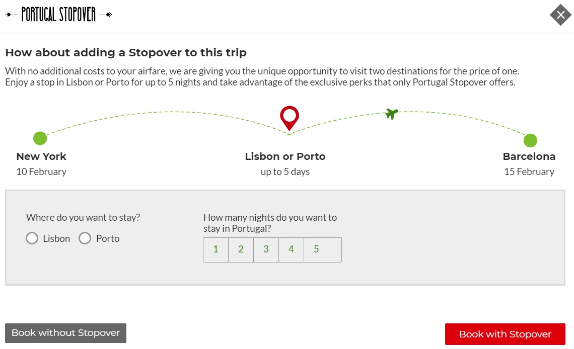Click the green dot above Barcelona
The image size is (574, 349).
[530, 140]
